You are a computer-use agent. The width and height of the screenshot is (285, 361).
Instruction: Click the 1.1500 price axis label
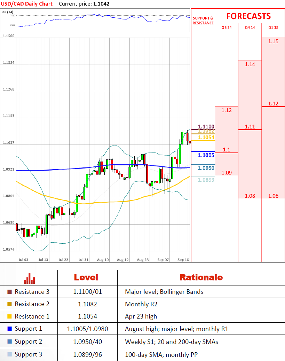click(8, 36)
